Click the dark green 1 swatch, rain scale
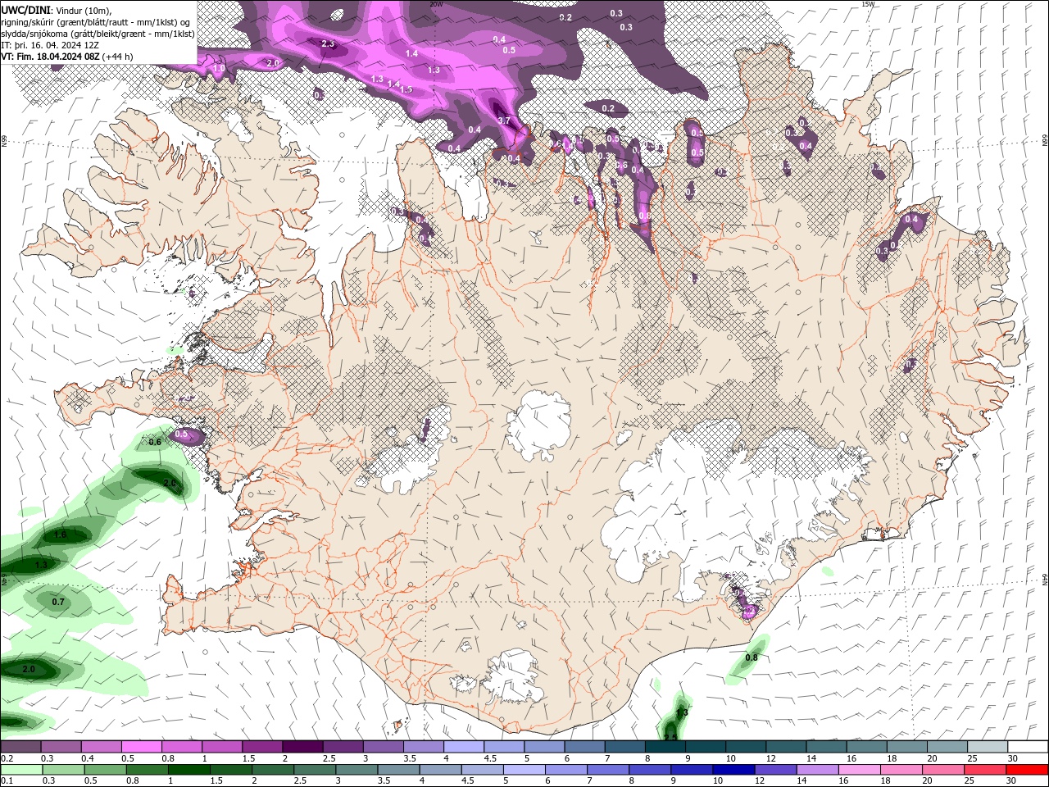 point(188,770)
